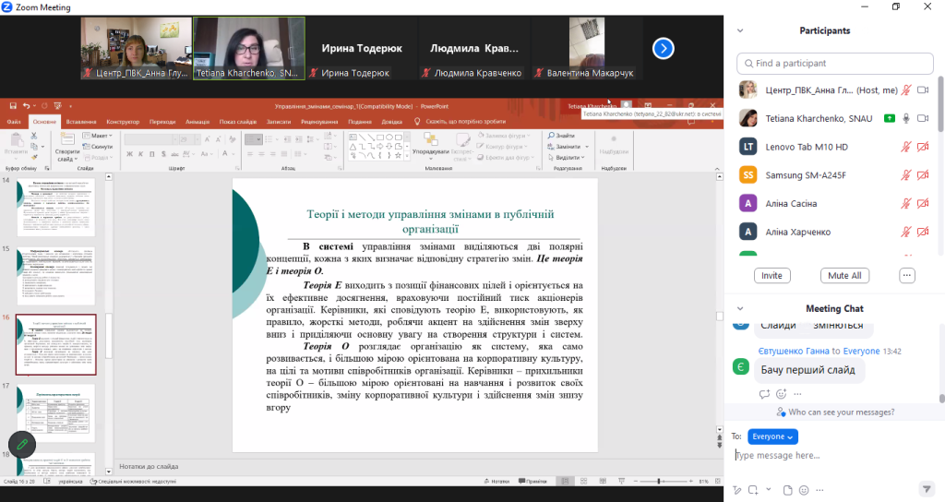Image resolution: width=945 pixels, height=502 pixels.
Task: Open the green annotation pencil button
Action: [22, 446]
